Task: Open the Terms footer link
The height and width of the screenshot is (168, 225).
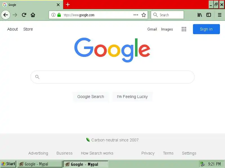Action: (x=168, y=153)
